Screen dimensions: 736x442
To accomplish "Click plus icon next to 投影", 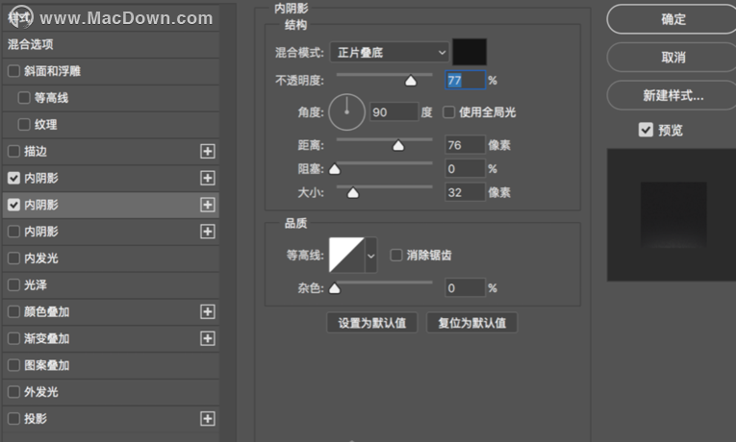I will [x=208, y=419].
